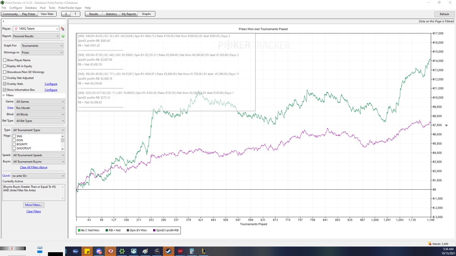
Task: Enable the Show Player Name checkbox
Action: [5, 60]
